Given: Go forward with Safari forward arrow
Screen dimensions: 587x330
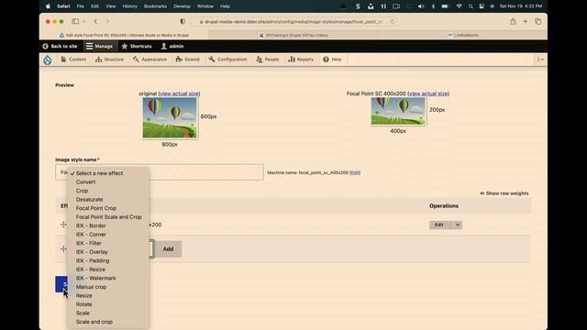Looking at the screenshot, I should (x=107, y=22).
